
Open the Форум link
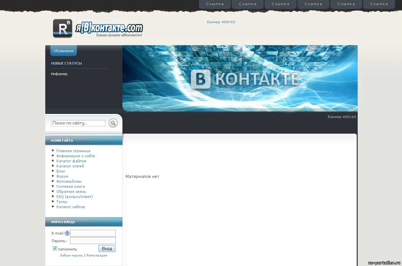(x=62, y=176)
